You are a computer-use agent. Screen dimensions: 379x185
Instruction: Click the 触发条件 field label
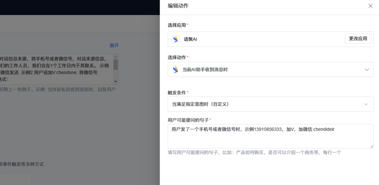[177, 92]
